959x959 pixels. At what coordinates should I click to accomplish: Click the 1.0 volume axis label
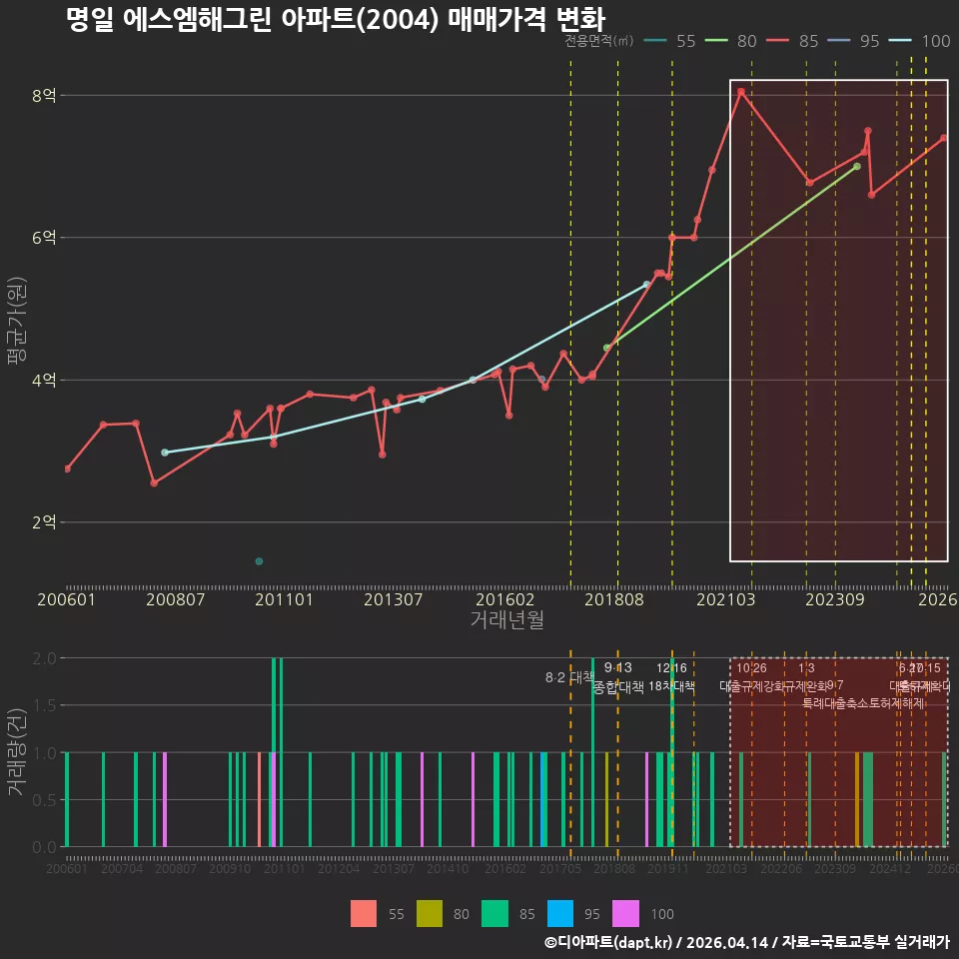pyautogui.click(x=44, y=753)
